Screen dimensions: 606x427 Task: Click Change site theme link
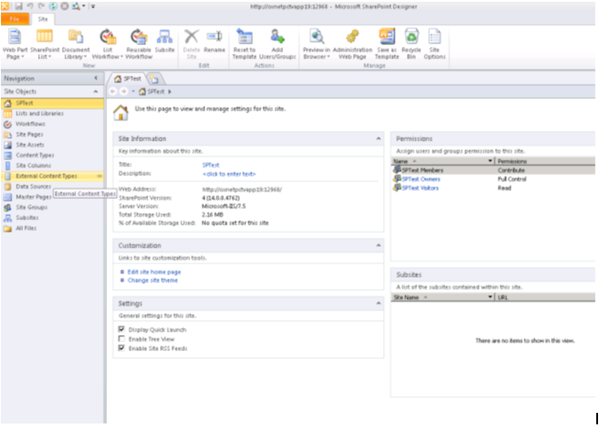click(x=153, y=280)
